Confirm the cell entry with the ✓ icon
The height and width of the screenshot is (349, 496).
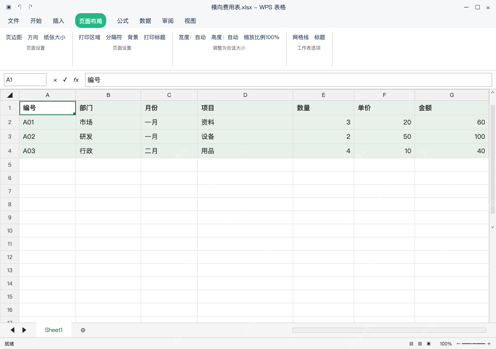(65, 80)
